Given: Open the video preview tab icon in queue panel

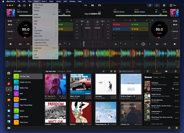Looking at the screenshot, I should tap(166, 71).
